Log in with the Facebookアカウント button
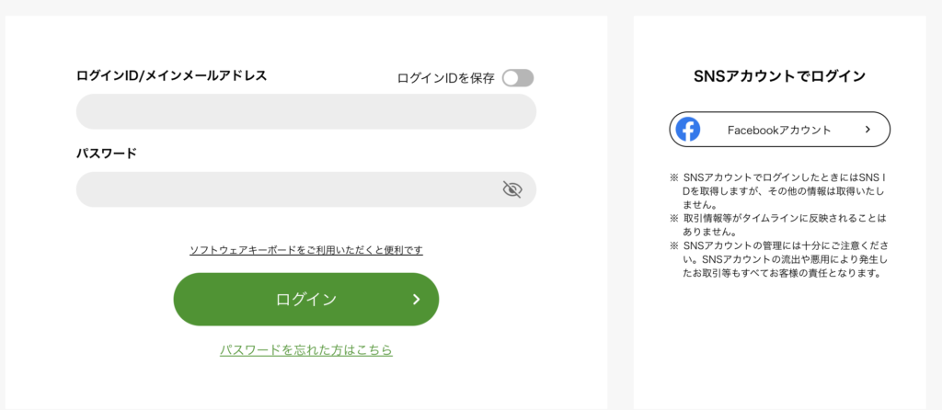 point(780,129)
